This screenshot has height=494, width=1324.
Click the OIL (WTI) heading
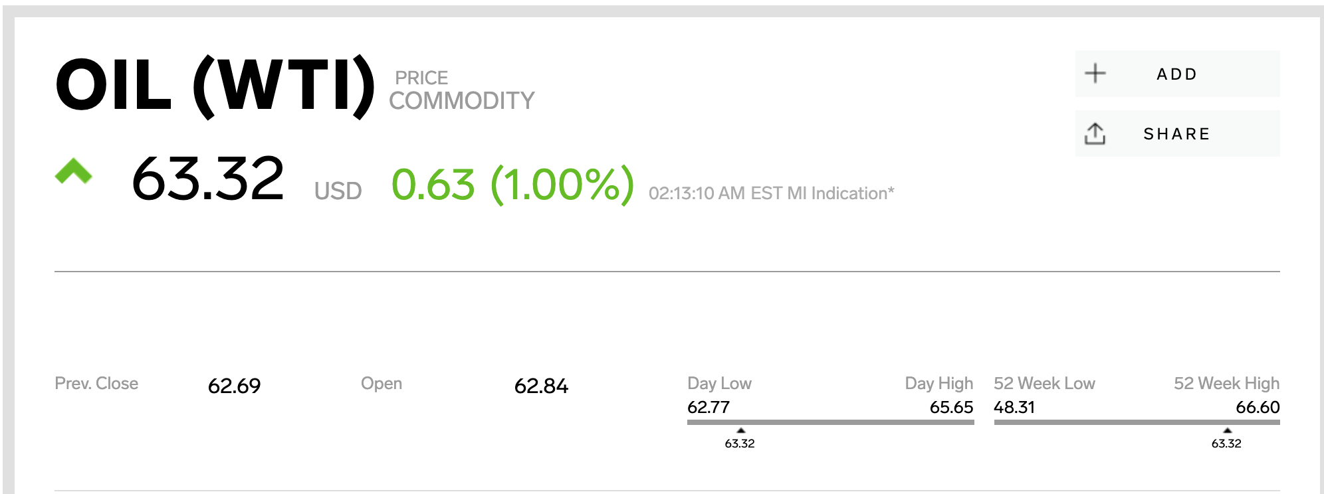click(215, 85)
